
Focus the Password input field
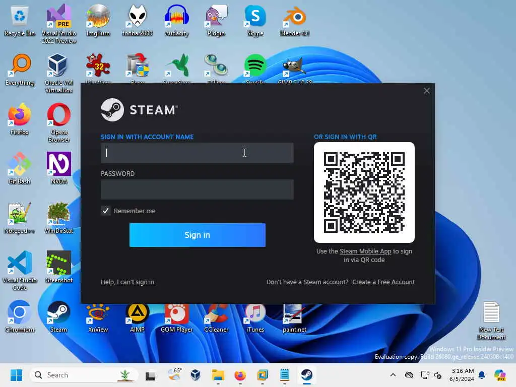coord(197,189)
